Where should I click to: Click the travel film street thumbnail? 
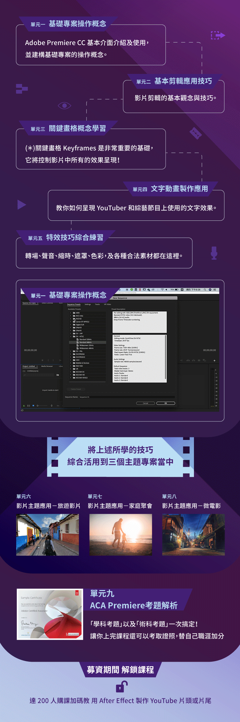48,535
